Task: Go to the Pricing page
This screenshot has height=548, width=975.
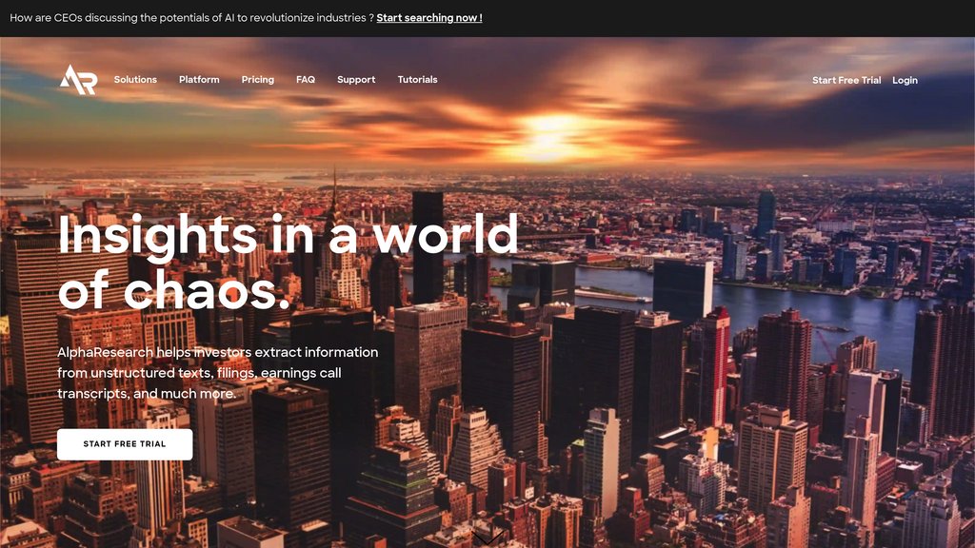Action: click(257, 80)
